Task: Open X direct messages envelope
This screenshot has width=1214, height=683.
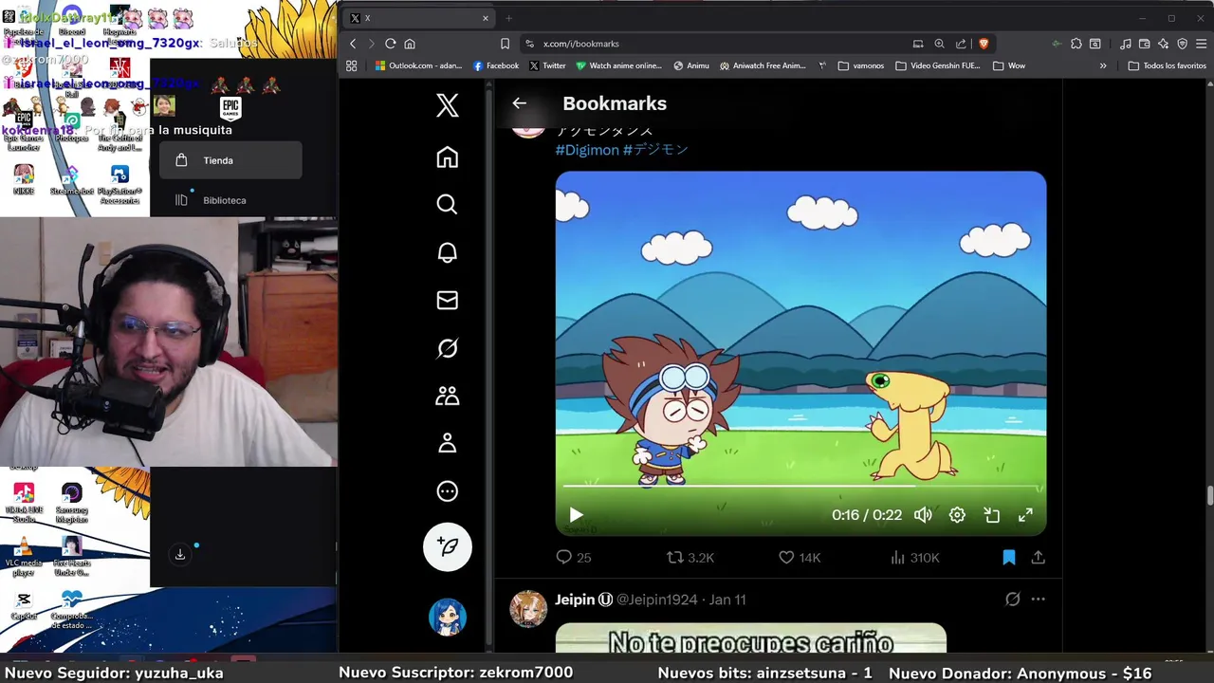Action: click(447, 300)
